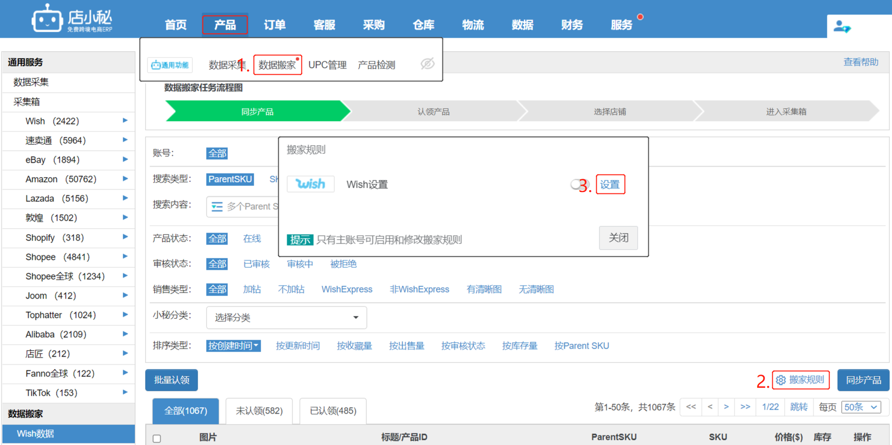Open the 采购 menu
This screenshot has width=892, height=445.
(374, 25)
